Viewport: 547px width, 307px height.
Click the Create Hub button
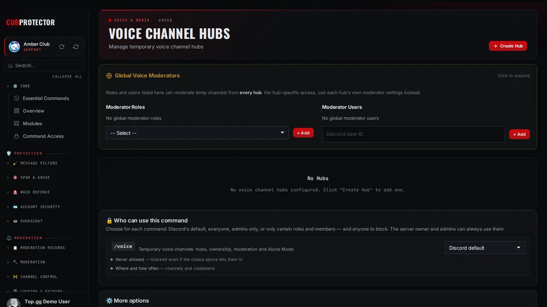coord(508,46)
